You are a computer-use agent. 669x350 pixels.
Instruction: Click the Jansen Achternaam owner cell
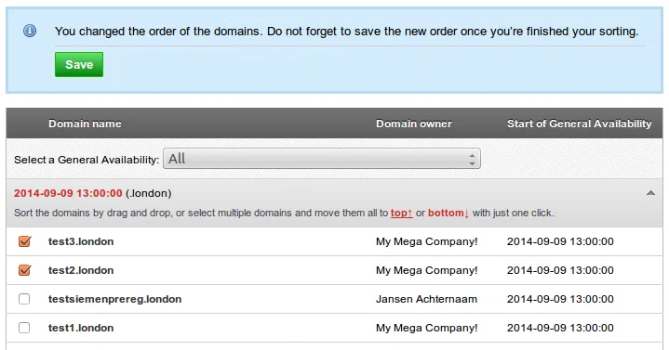pyautogui.click(x=426, y=299)
